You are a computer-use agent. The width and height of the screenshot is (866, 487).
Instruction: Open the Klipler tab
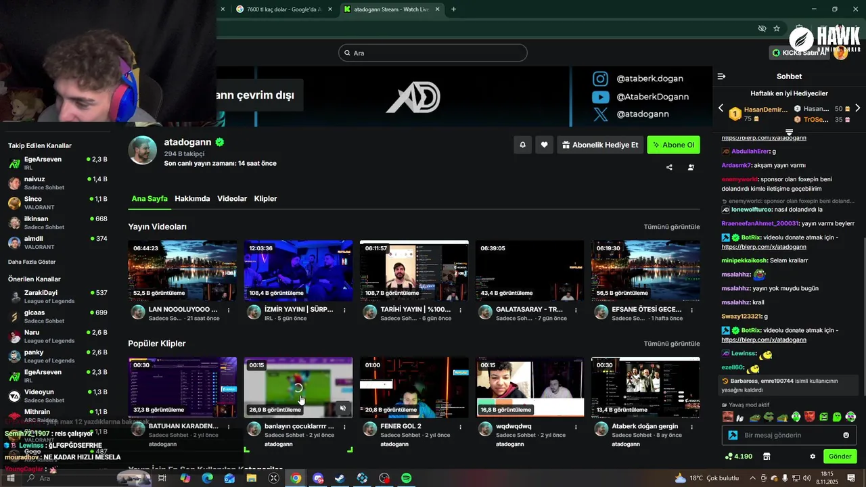tap(265, 199)
